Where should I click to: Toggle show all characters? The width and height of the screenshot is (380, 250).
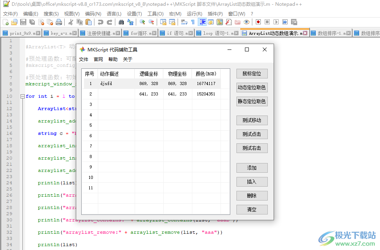[192, 22]
